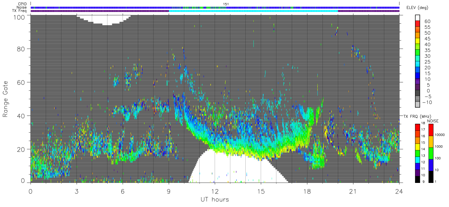Click the Range Gate y-axis title
Viewport: 449px width, 207px height.
tap(6, 99)
